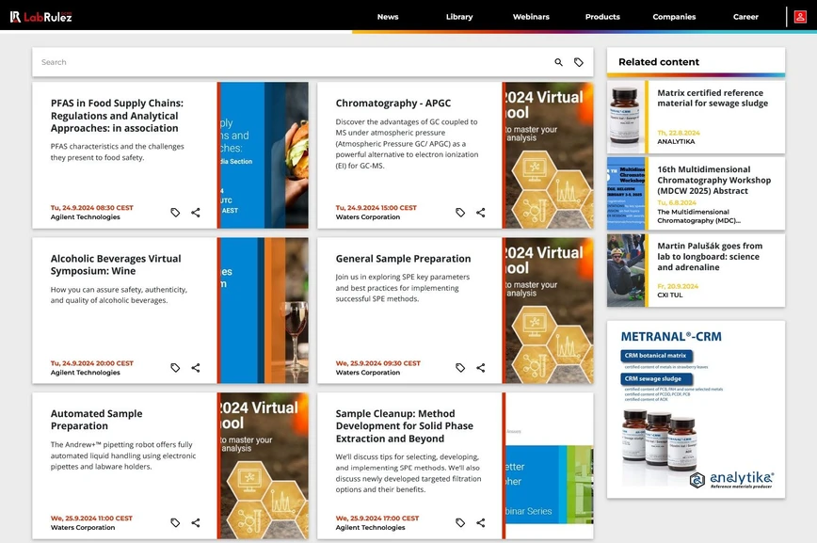Click CRM botanical matrix label in ad
The height and width of the screenshot is (543, 817).
[x=657, y=356]
